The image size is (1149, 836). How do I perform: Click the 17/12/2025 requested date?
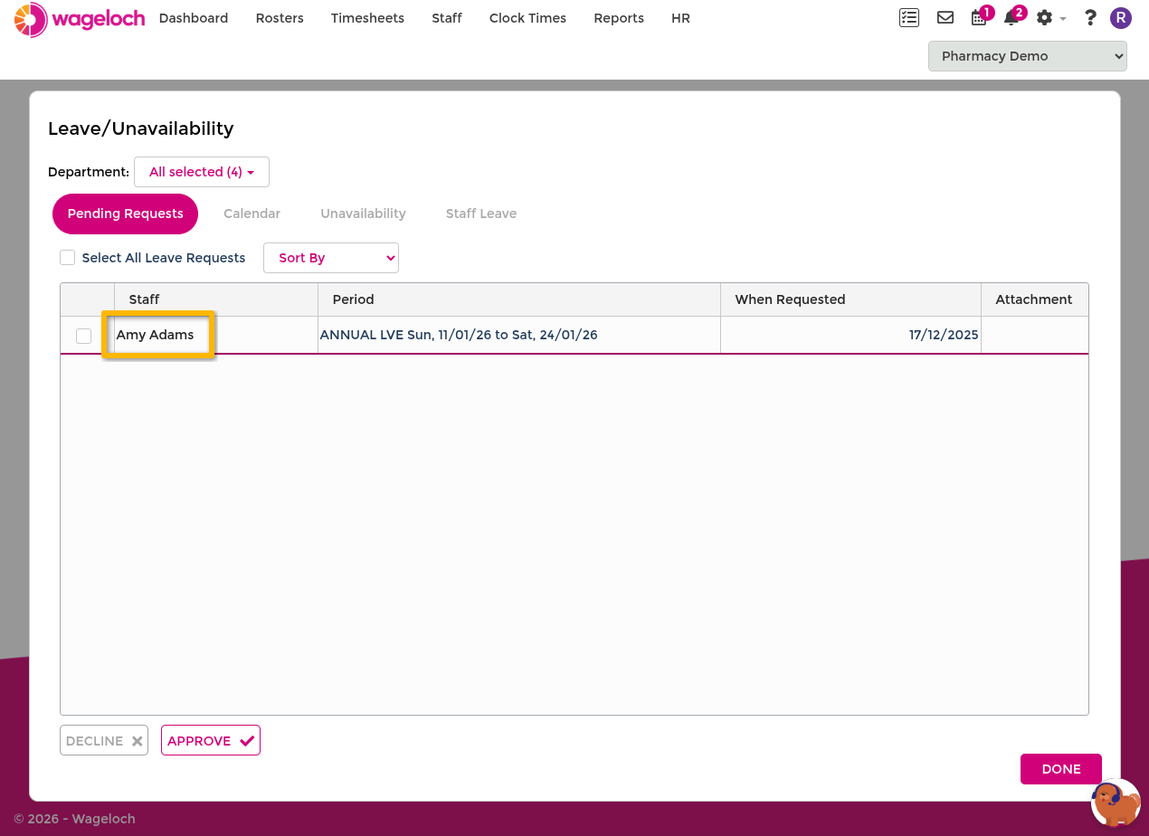click(944, 335)
